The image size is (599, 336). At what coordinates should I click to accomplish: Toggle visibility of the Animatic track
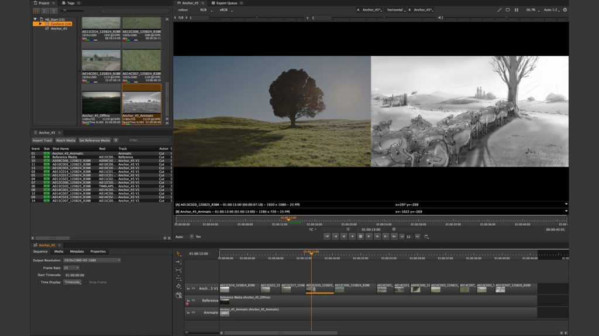click(x=193, y=313)
